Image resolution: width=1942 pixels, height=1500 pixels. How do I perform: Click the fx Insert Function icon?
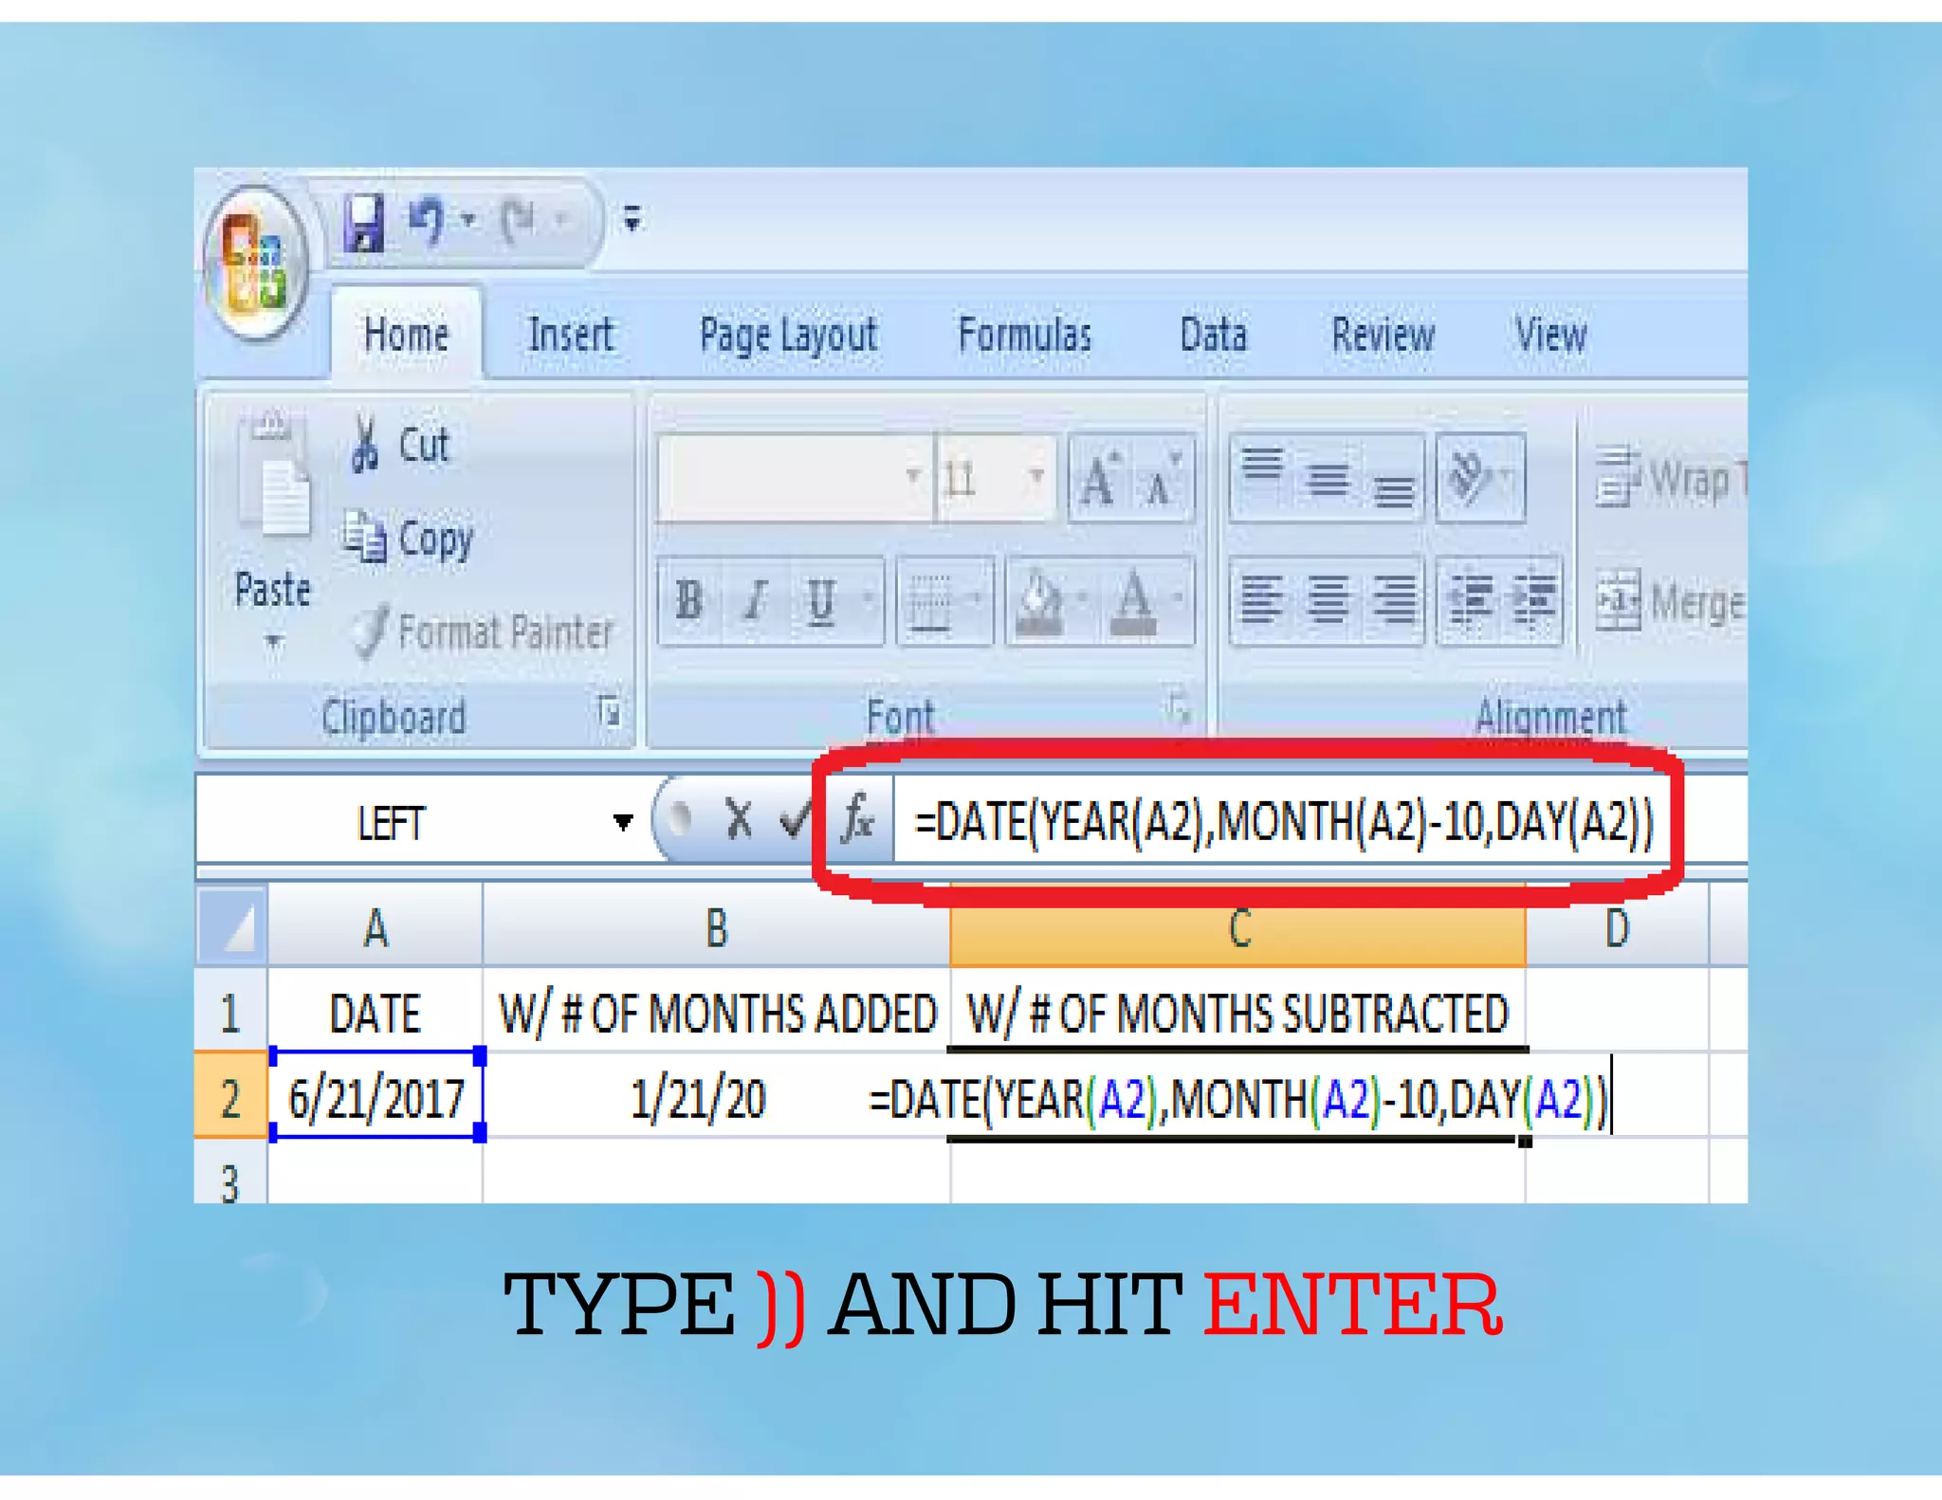858,819
